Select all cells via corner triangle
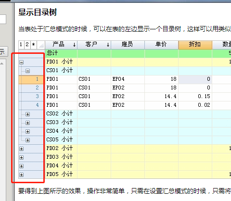Image resolution: width=231 pixels, height=201 pixels. point(41,45)
